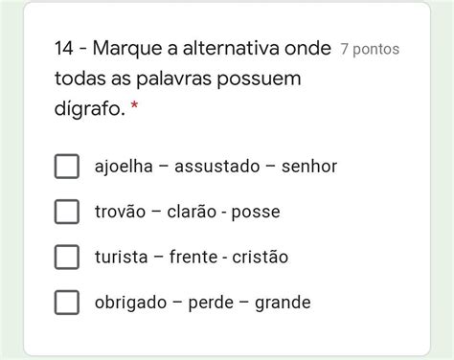
Task: Click the '7 pontos' score label
Action: click(370, 49)
